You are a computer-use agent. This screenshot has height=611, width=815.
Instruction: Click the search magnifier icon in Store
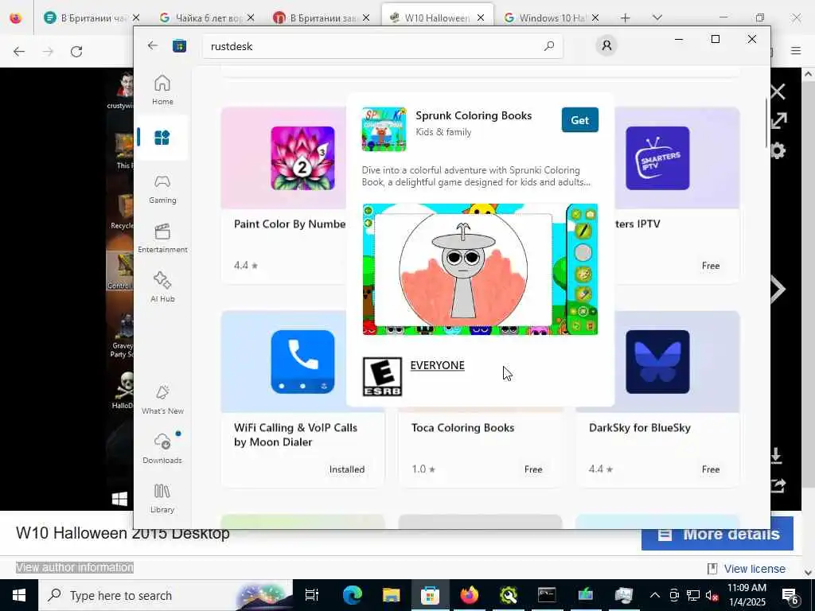549,46
